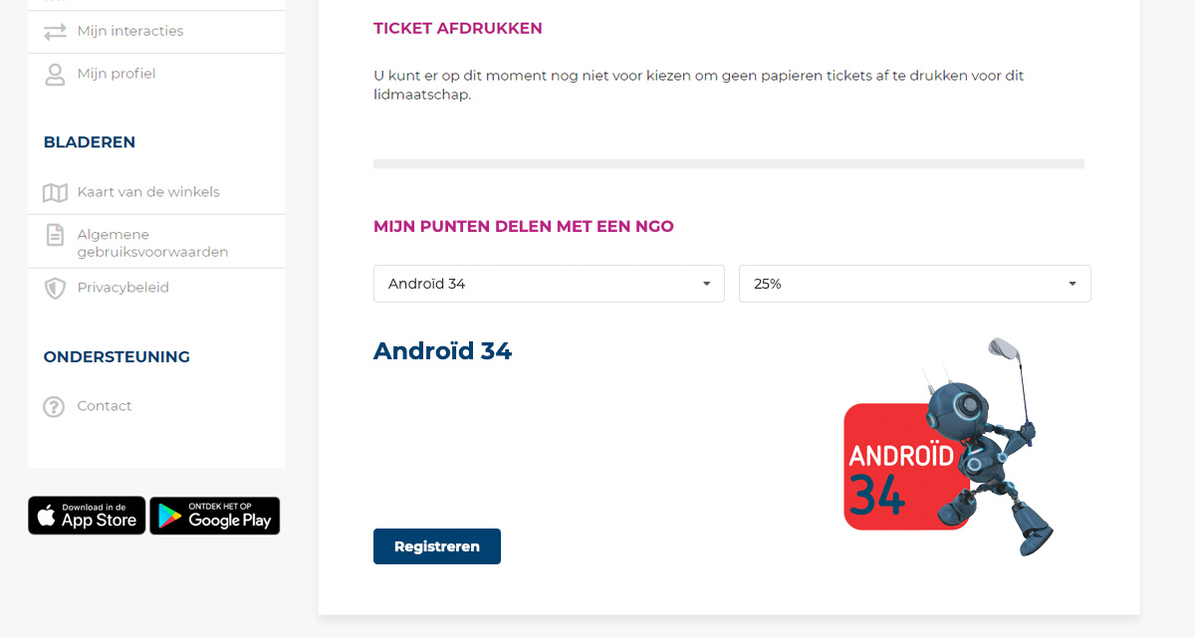Open Algemene gebruiksvoorwaarden link
This screenshot has height=637, width=1195.
point(152,243)
